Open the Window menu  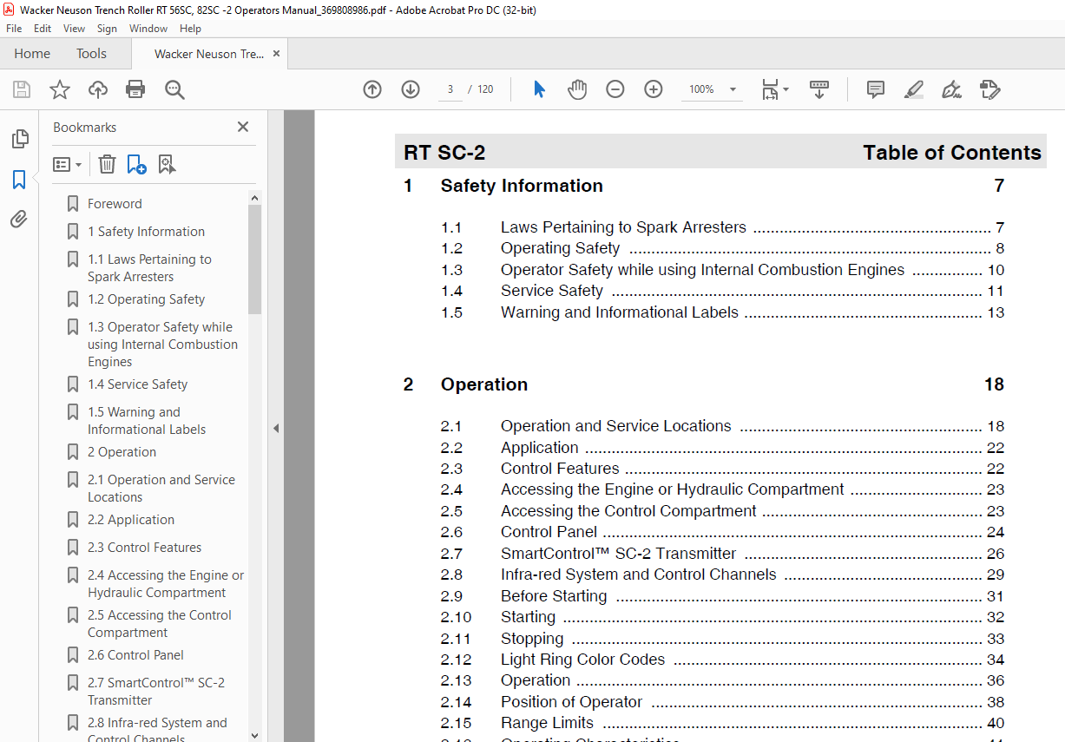(x=148, y=29)
